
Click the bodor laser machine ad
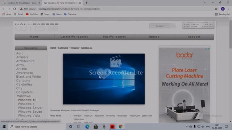click(x=185, y=85)
